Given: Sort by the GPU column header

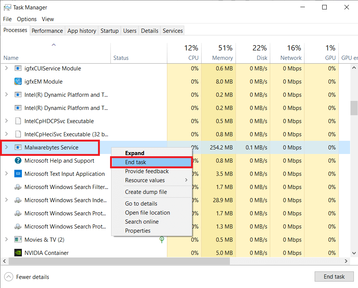Looking at the screenshot, I should pyautogui.click(x=321, y=53).
